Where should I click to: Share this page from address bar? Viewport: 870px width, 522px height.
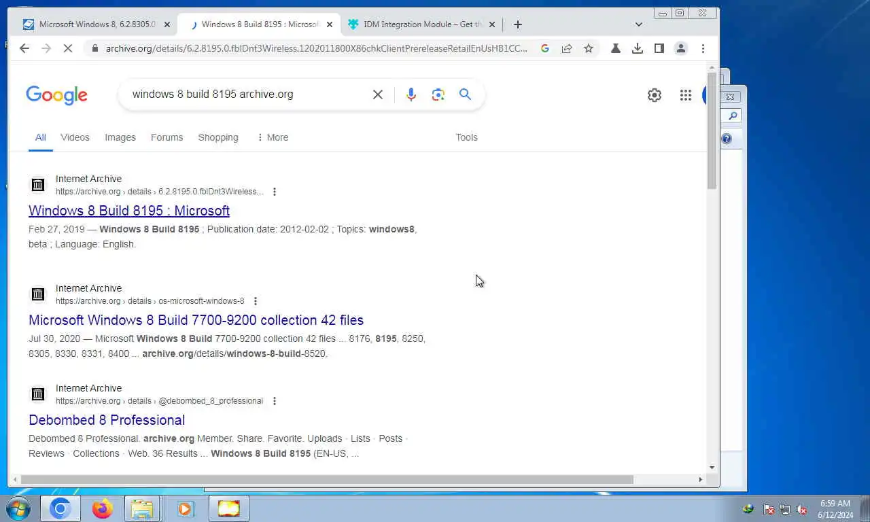pos(567,48)
